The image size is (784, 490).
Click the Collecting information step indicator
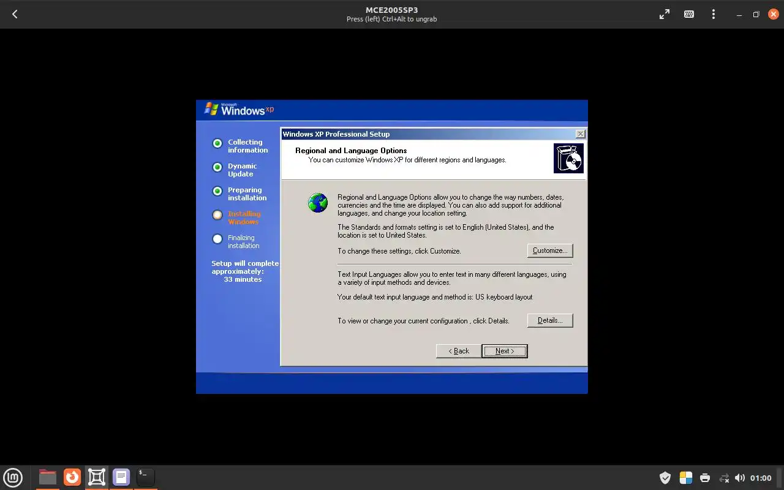pos(217,143)
